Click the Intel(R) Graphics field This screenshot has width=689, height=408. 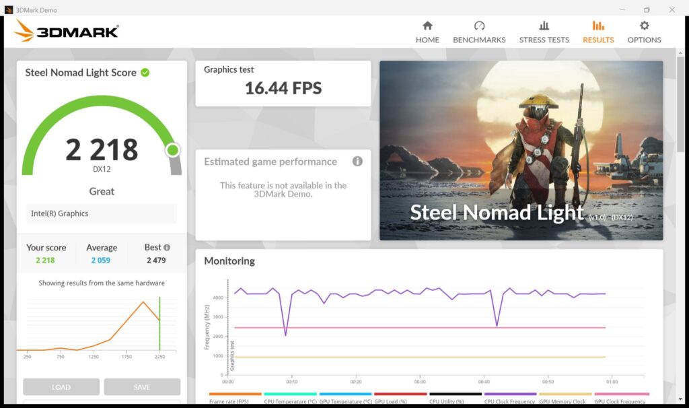[x=102, y=213]
